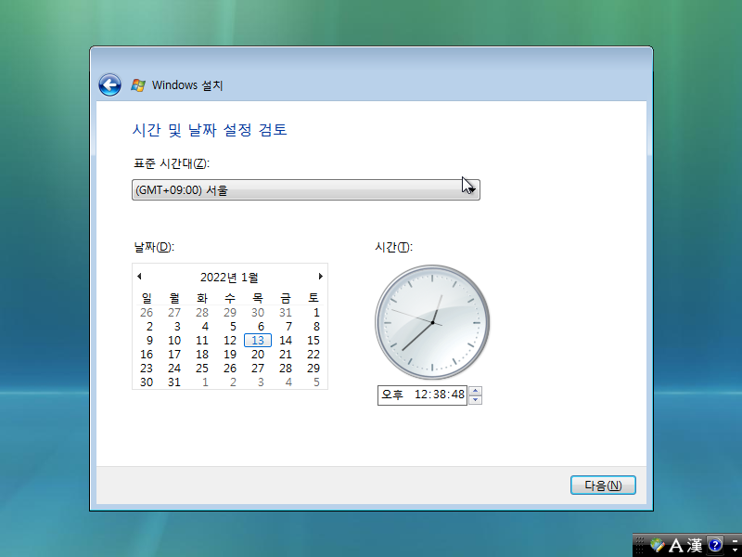Select December 29 greyed date
Screen dimensions: 742x557
click(230, 313)
